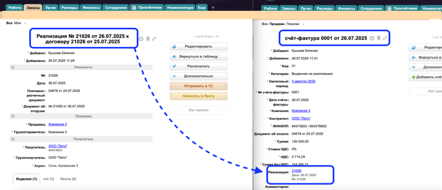This screenshot has height=190, width=442.
Task: Open gear icon next to счёт-фактура title
Action: coord(372,38)
